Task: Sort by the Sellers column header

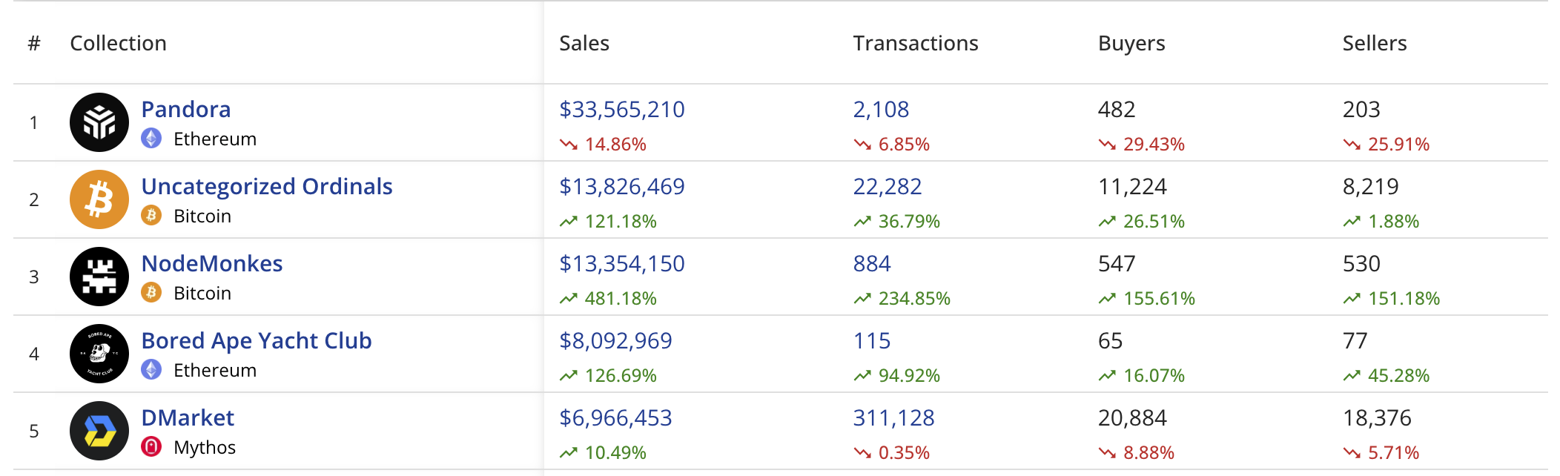Action: click(1375, 43)
